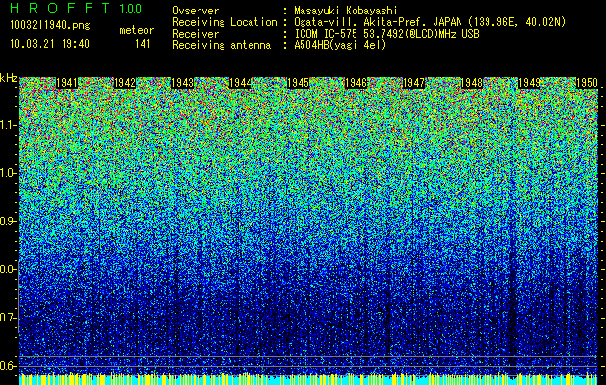Click the 1948 time marker

471,84
